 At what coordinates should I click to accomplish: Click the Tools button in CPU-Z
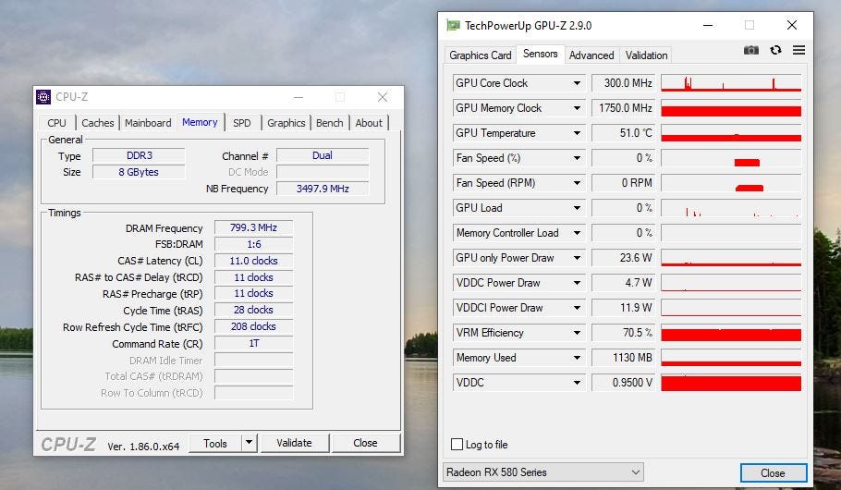tap(215, 443)
